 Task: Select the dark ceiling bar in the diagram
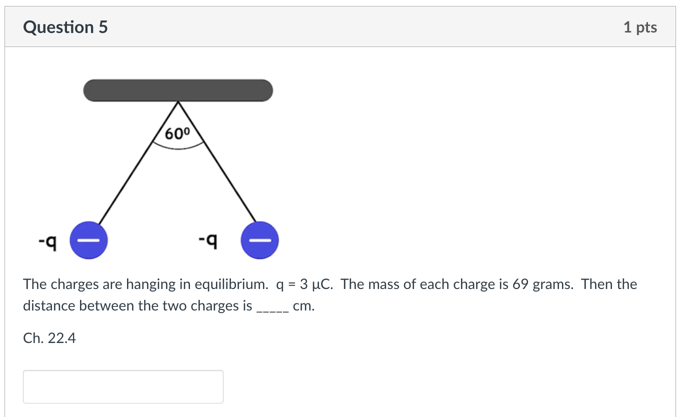[178, 90]
